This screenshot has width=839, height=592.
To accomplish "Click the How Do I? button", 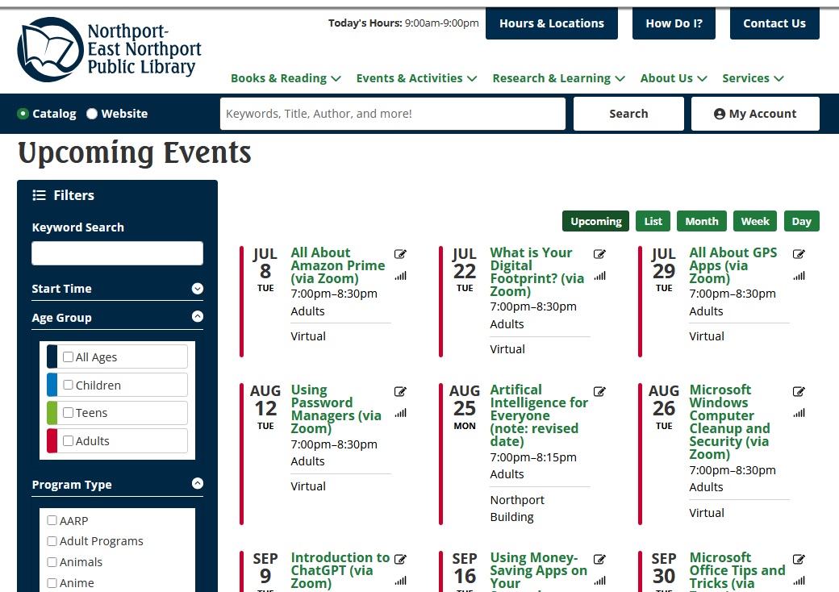I will tap(674, 23).
